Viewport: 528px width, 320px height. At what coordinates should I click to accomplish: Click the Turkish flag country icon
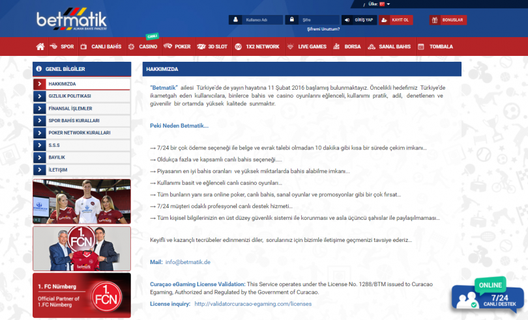click(382, 4)
